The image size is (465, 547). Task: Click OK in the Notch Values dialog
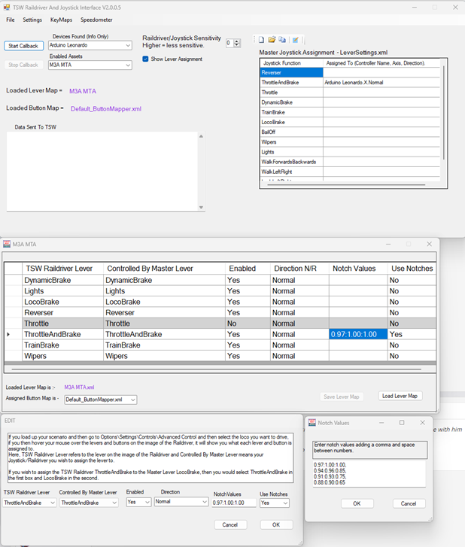(x=357, y=503)
